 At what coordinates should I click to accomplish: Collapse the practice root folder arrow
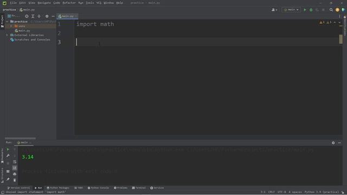tap(7, 22)
